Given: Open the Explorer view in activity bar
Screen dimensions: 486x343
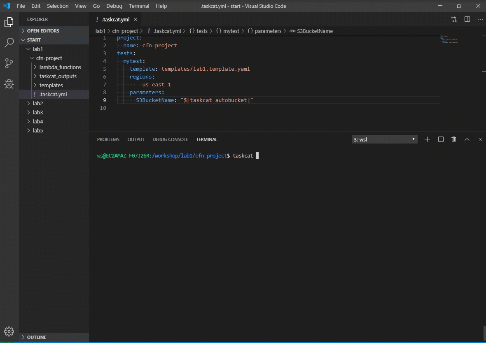Looking at the screenshot, I should coord(9,22).
